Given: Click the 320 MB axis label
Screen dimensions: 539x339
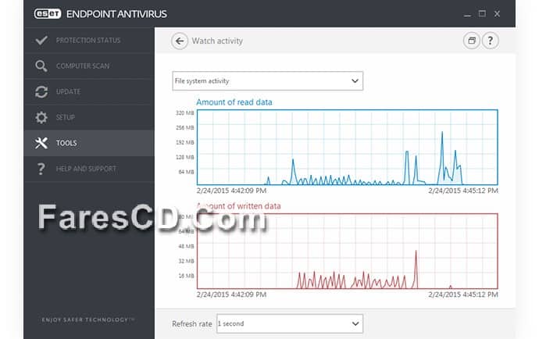Looking at the screenshot, I should point(185,113).
